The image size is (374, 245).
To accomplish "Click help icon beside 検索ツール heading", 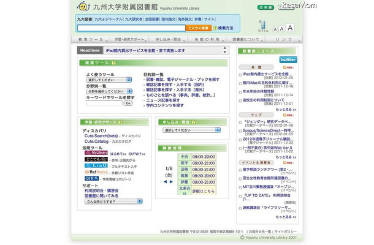I will coord(113,63).
